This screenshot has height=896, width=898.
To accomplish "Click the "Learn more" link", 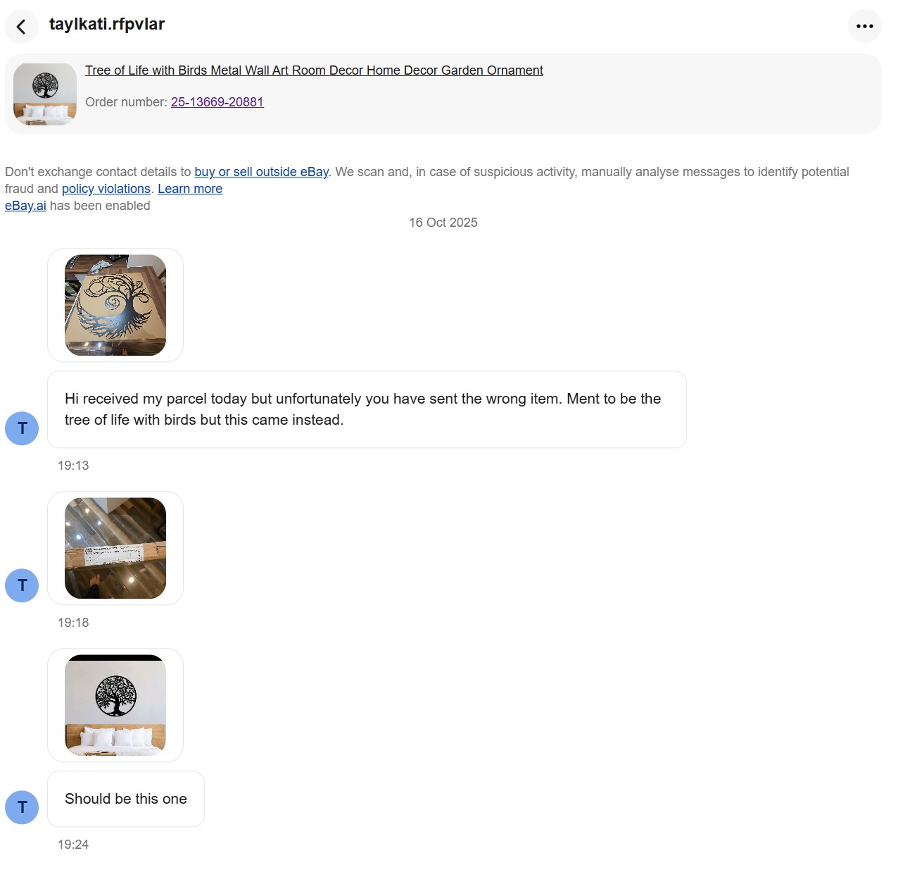I will point(190,189).
